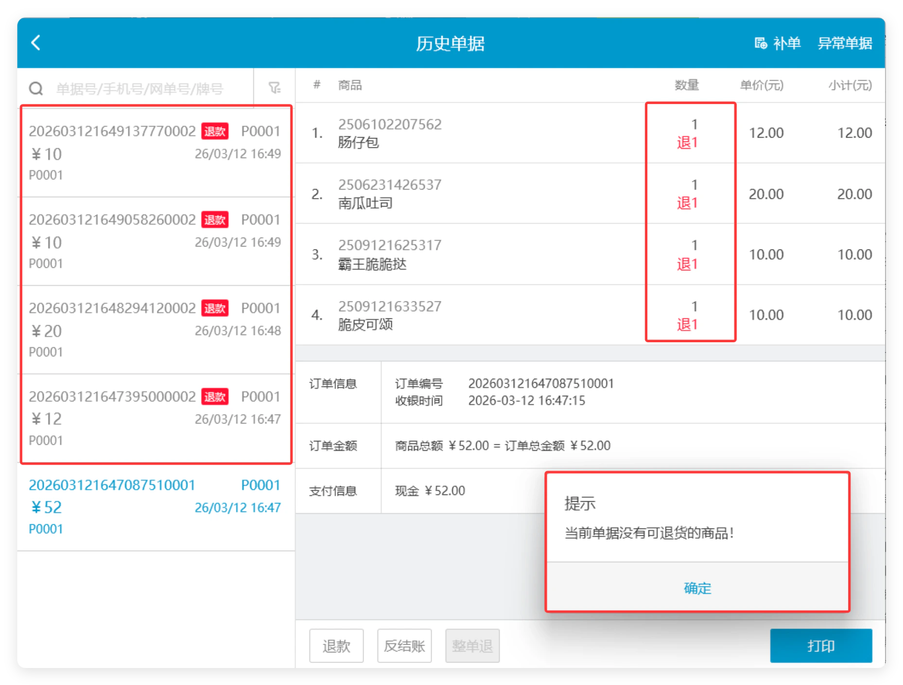Click the blue 打印 button
The width and height of the screenshot is (903, 685).
821,646
